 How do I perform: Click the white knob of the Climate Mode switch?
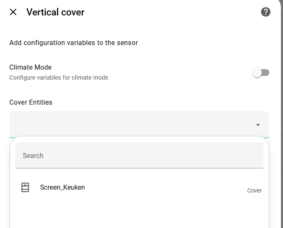click(257, 73)
